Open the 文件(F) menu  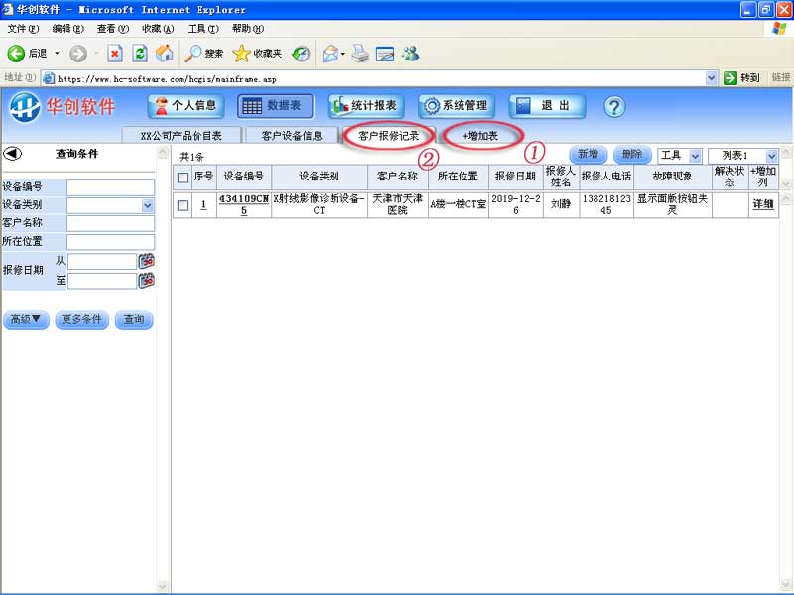click(23, 29)
